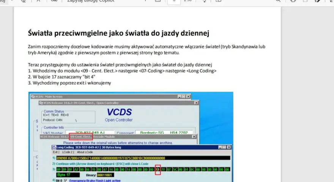Maximize the VCDS Main Screen window
334x182 pixels.
click(x=184, y=96)
